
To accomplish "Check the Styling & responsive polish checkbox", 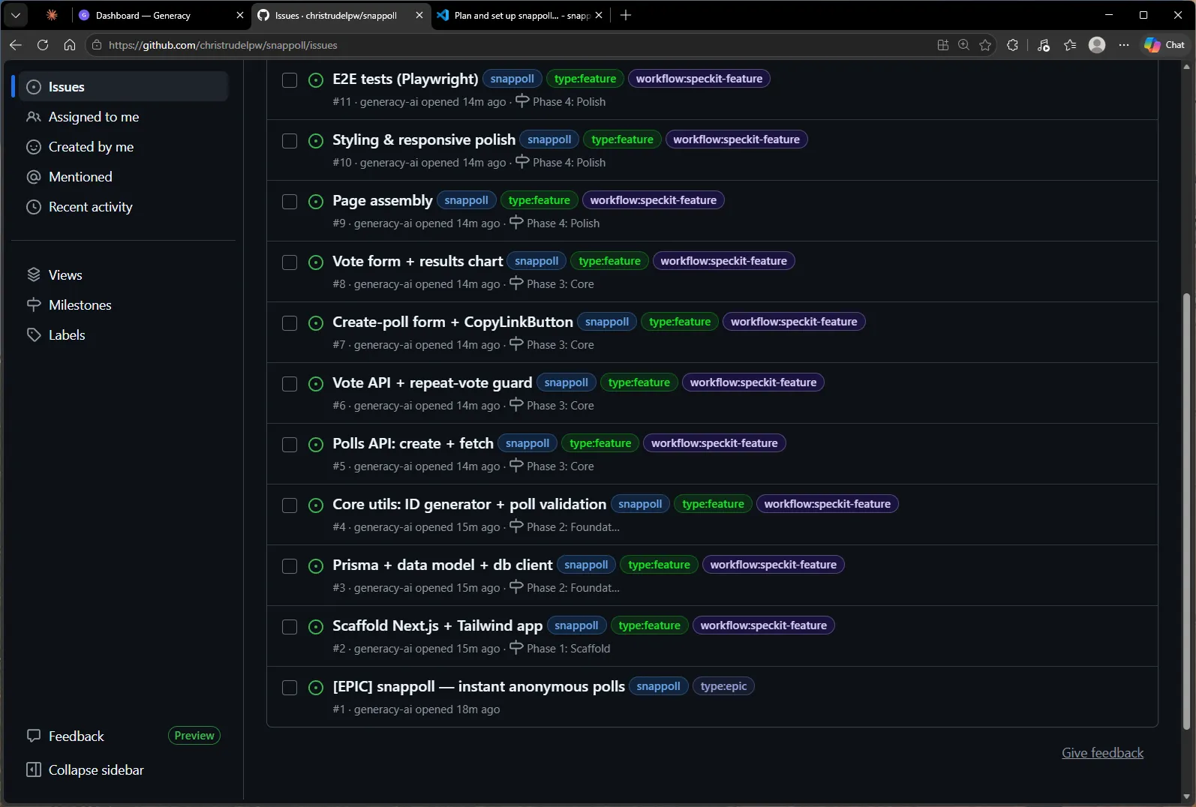I will click(290, 140).
